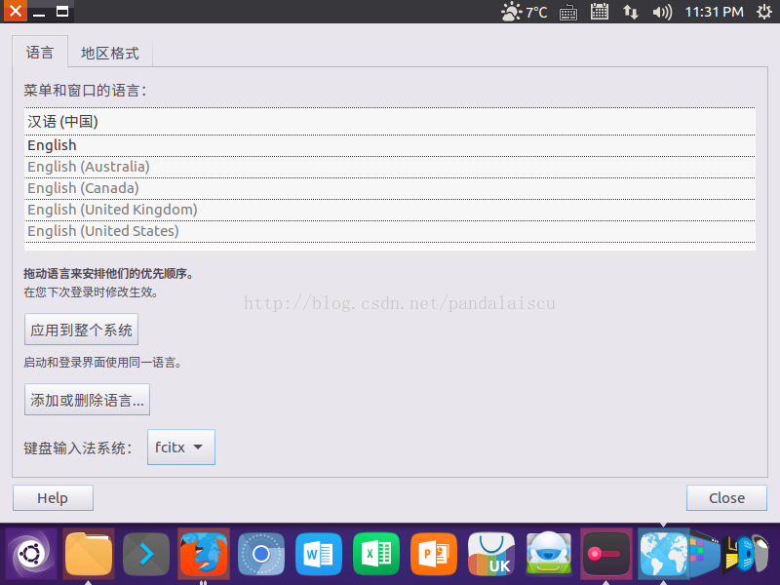Select English (Canada) in the list
This screenshot has height=585, width=780.
pos(389,188)
